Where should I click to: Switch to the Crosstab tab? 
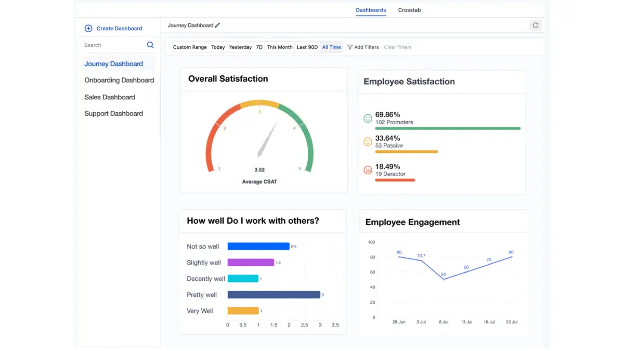point(409,10)
